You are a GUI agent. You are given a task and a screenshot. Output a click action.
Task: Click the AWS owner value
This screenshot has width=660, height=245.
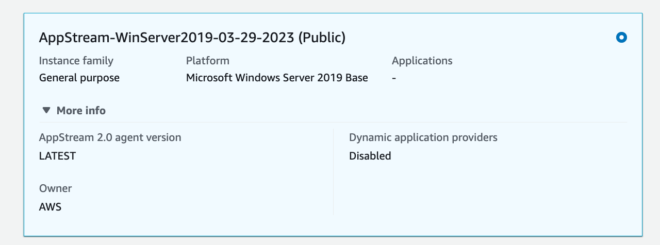(50, 207)
